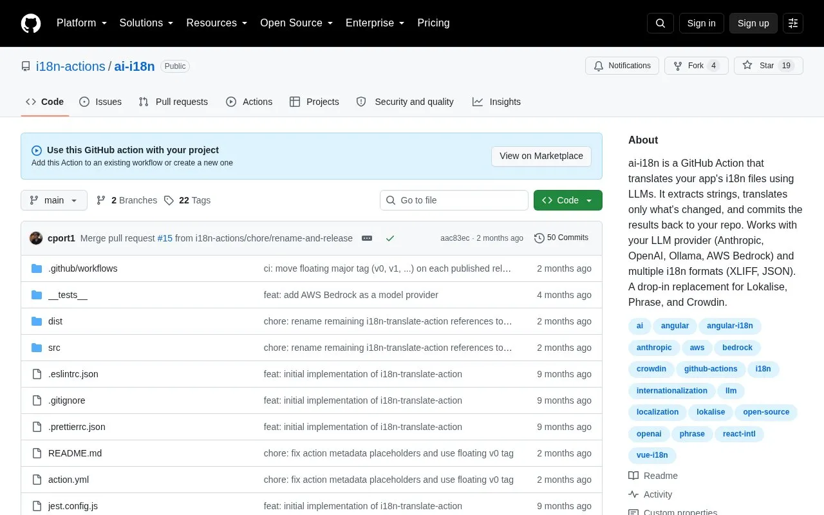Expand commit message ellipsis button

(x=367, y=238)
